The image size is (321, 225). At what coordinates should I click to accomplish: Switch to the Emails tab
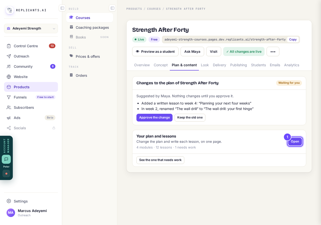pyautogui.click(x=275, y=65)
